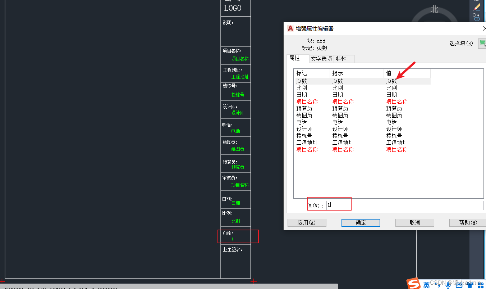Click green 比例 attribute in the drawing
The height and width of the screenshot is (289, 486).
(x=235, y=221)
